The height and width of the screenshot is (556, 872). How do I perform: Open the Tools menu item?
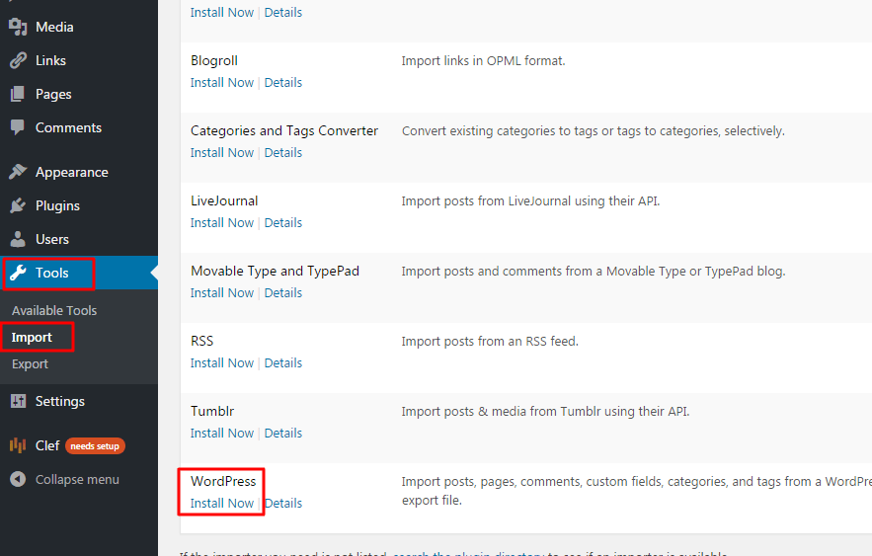pyautogui.click(x=51, y=273)
